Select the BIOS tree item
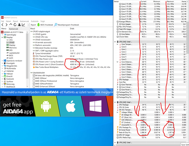 [x=10, y=55]
